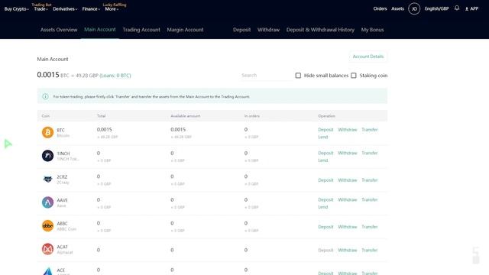The image size is (489, 275).
Task: Open Deposit & Withdrawal History
Action: (x=320, y=30)
